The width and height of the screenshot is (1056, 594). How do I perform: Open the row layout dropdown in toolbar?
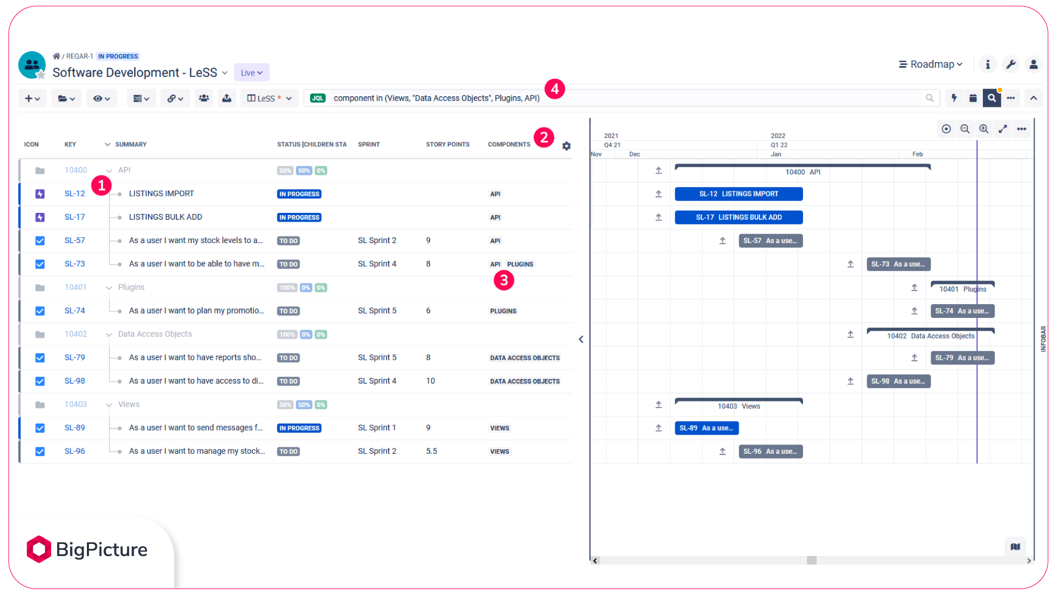tap(141, 98)
